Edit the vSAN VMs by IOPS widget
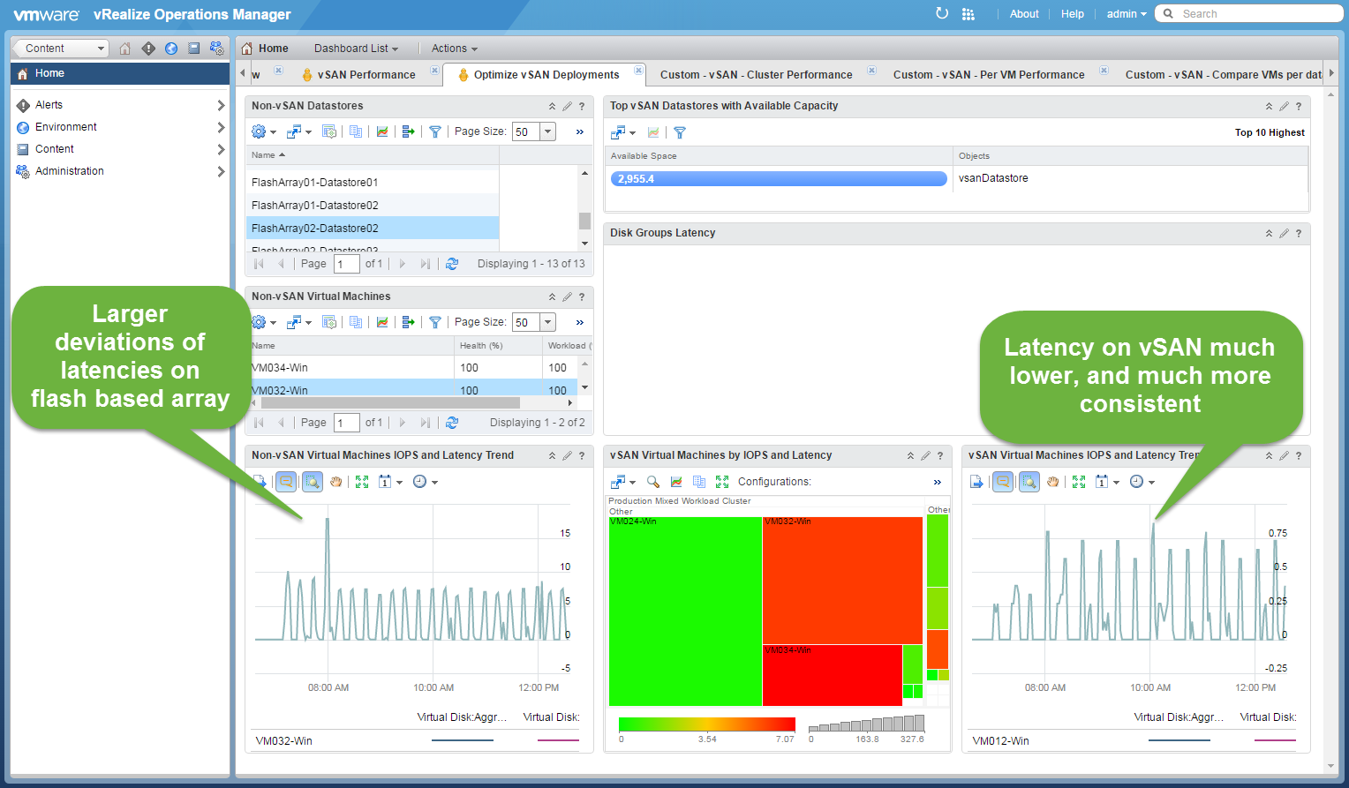 pos(925,456)
